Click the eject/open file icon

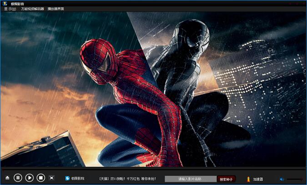click(x=7, y=178)
